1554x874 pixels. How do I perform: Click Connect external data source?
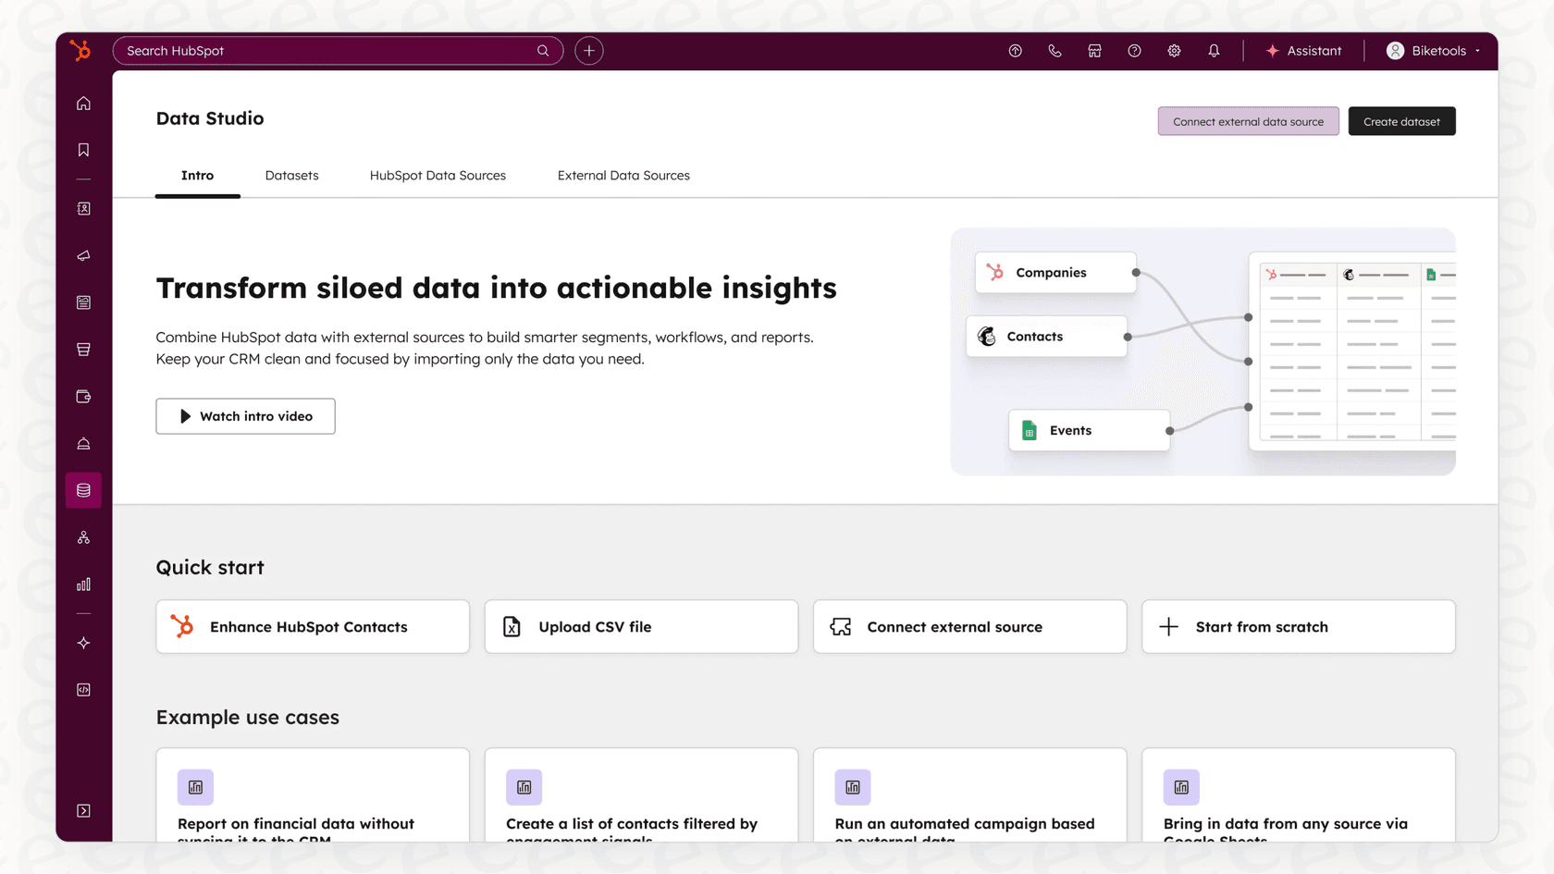(x=1248, y=121)
